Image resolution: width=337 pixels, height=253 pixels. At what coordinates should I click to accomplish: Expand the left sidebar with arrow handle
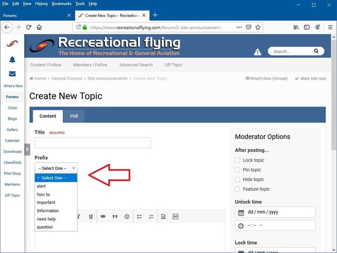click(27, 149)
